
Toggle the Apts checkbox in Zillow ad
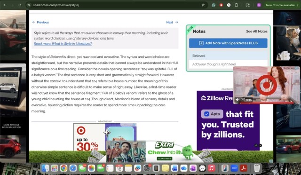click(206, 114)
